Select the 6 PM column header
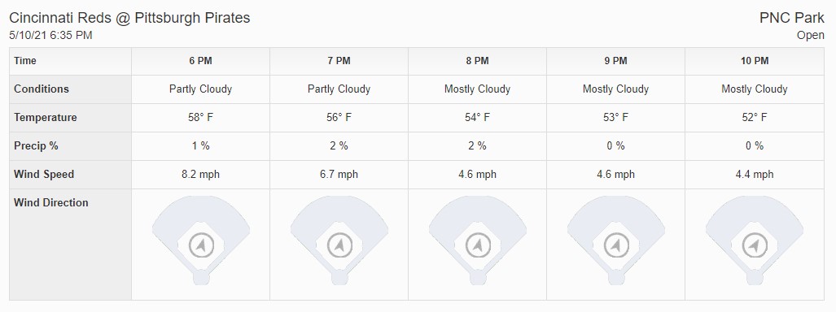Image resolution: width=836 pixels, height=312 pixels. 200,61
